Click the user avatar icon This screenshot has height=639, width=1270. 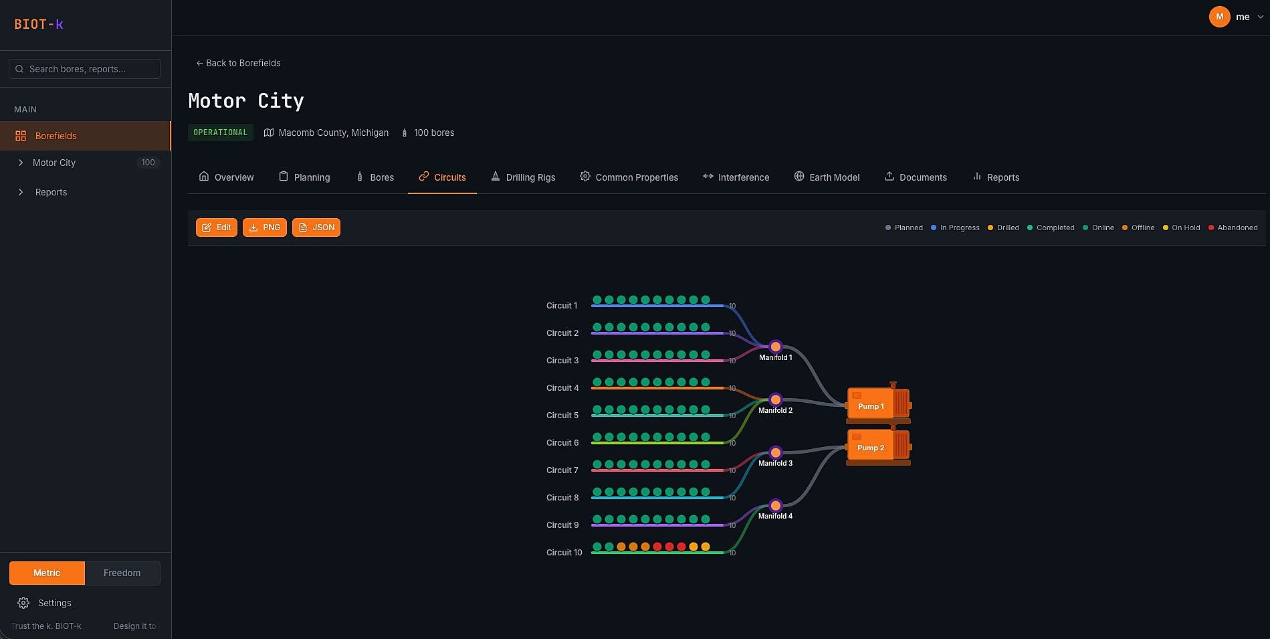(x=1219, y=17)
